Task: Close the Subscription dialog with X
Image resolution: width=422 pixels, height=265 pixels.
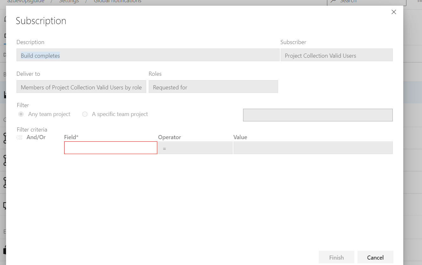Action: click(x=394, y=12)
